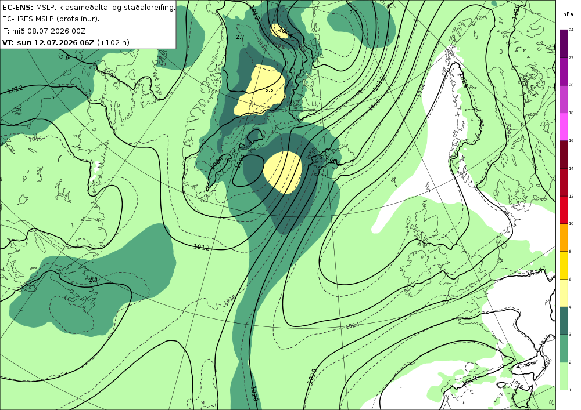
Task: Click the VT valid time line
Action: [x=66, y=42]
